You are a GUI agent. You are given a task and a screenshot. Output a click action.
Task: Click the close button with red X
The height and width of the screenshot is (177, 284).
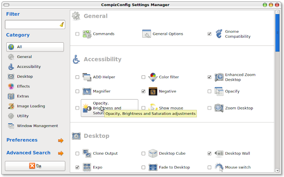35,166
